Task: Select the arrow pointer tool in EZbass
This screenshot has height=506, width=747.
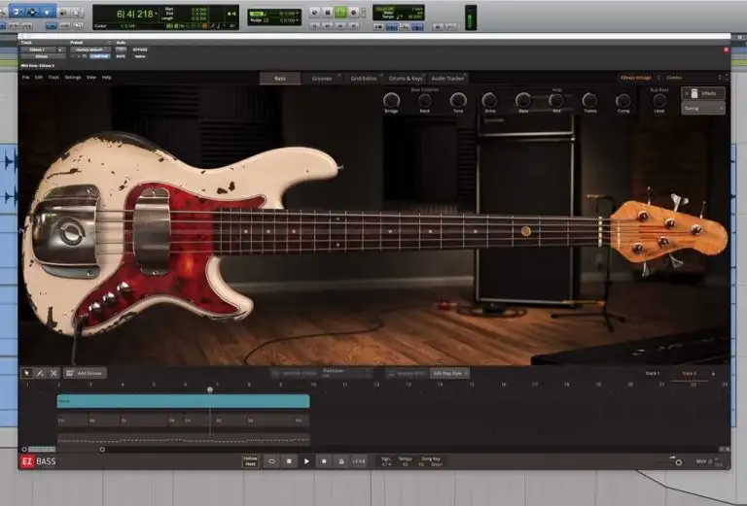Action: (x=26, y=373)
